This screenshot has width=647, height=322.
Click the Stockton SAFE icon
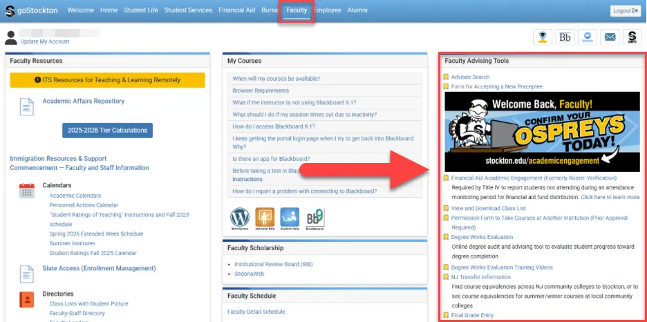click(632, 37)
